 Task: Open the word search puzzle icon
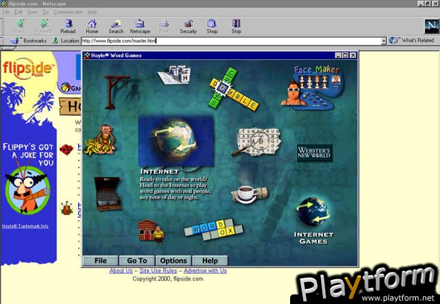[x=256, y=142]
